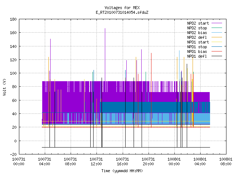233x174 pixels.
Task: Click the 'NPD1 defl' legend label
Action: tap(197, 56)
